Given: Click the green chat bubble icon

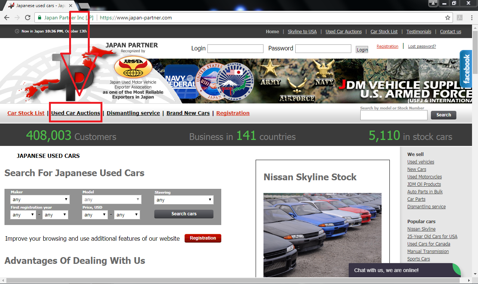Looking at the screenshot, I should point(456,269).
